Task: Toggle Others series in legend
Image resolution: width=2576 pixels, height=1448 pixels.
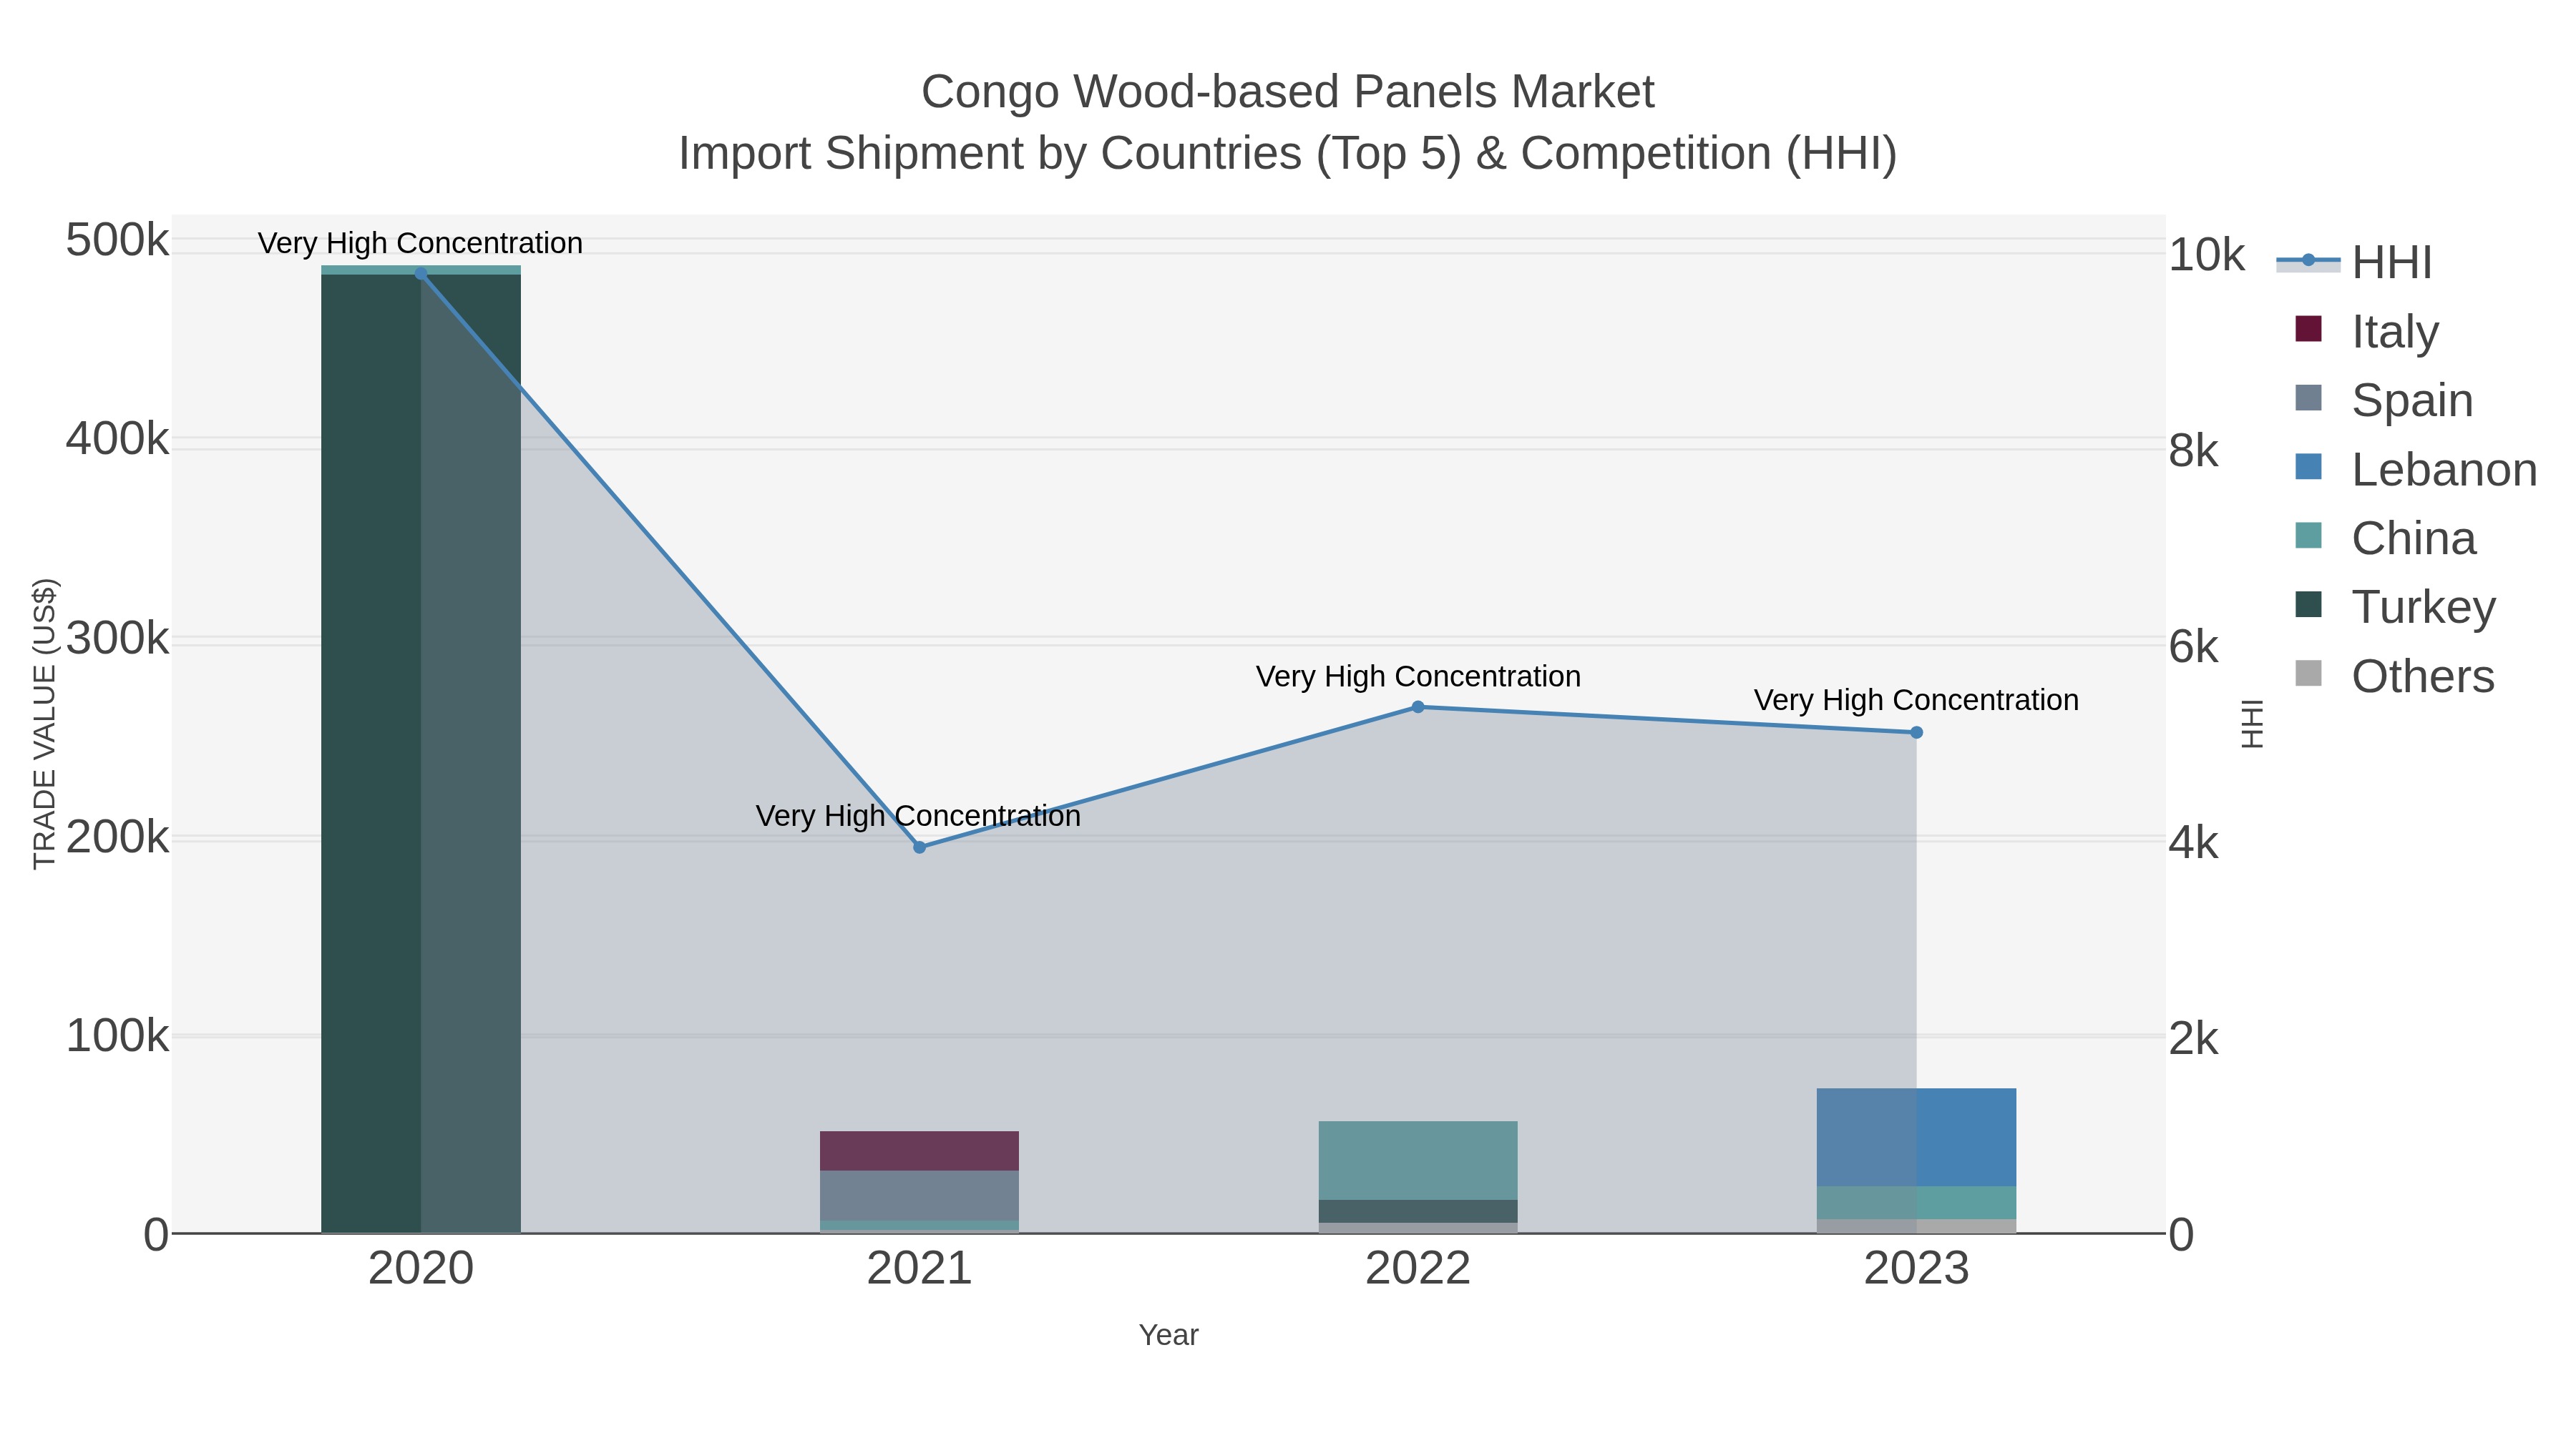Action: tap(2394, 676)
